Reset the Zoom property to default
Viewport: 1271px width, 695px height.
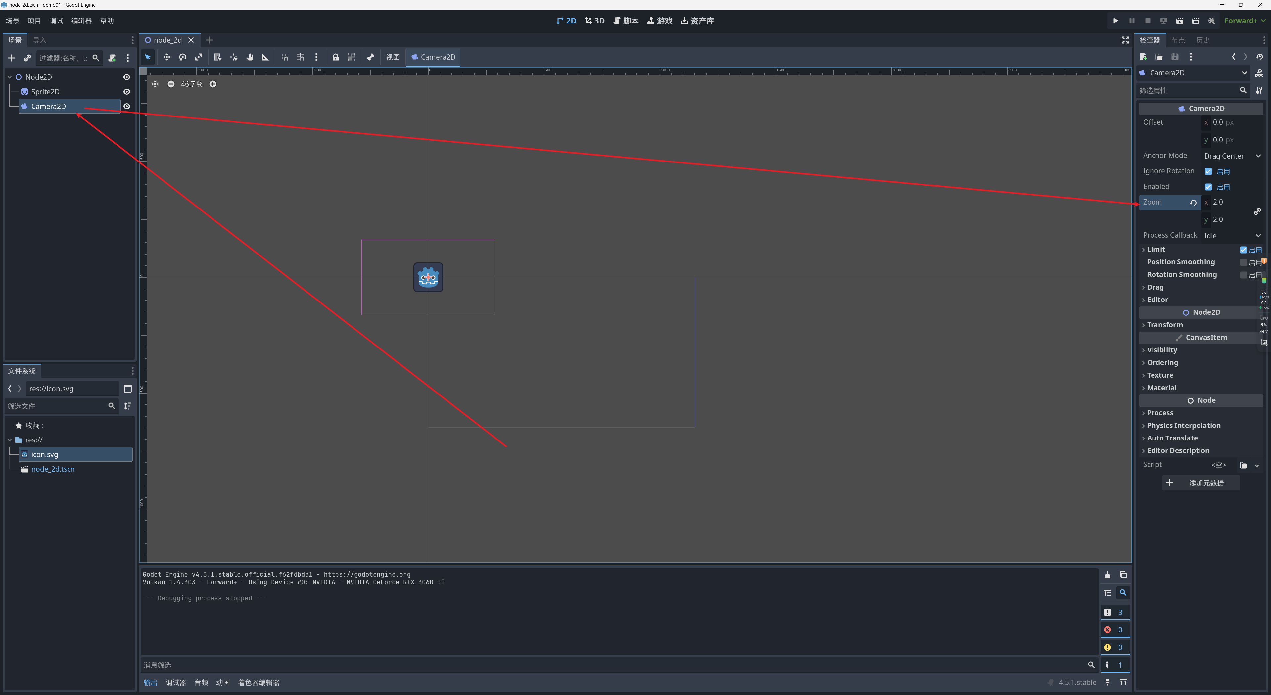click(x=1193, y=203)
